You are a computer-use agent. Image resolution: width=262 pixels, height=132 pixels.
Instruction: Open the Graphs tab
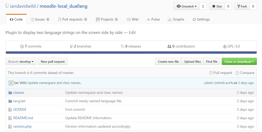point(176,20)
